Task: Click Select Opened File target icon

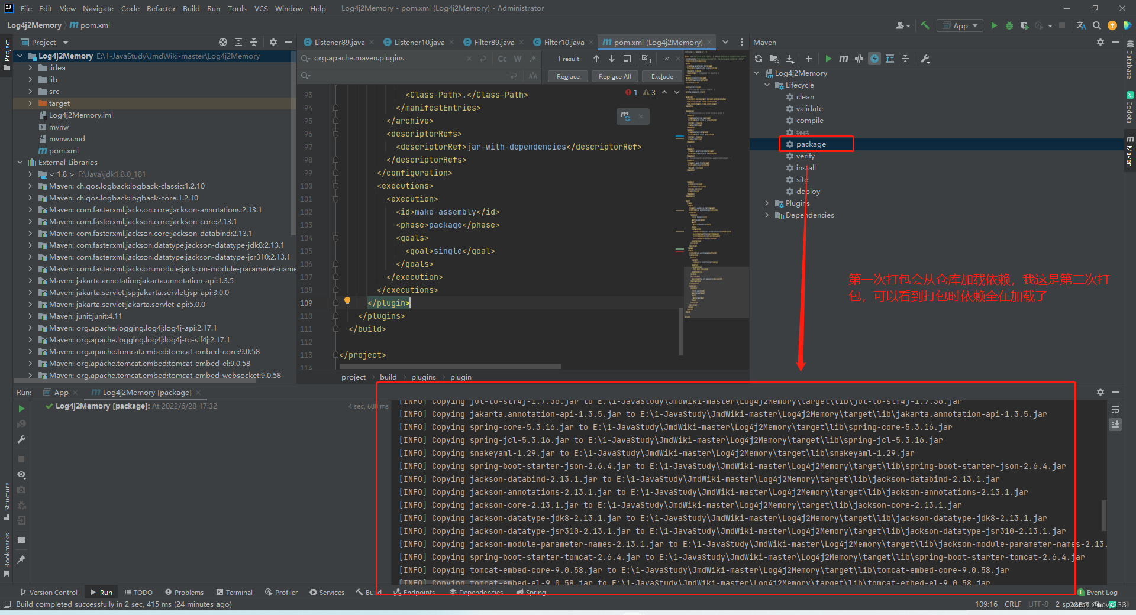Action: (x=223, y=42)
